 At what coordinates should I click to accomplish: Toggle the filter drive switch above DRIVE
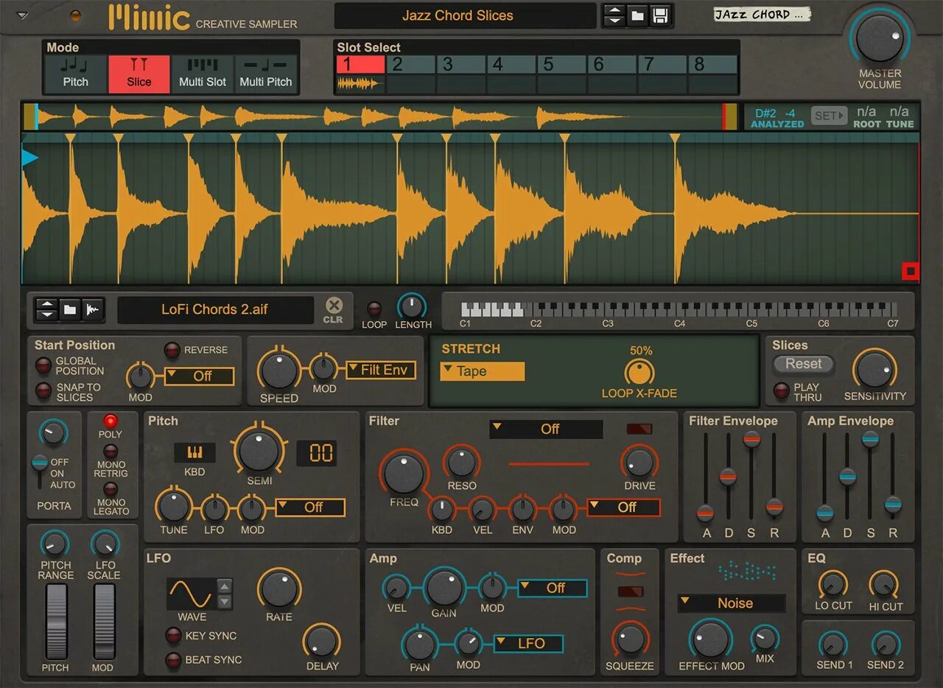tap(639, 429)
